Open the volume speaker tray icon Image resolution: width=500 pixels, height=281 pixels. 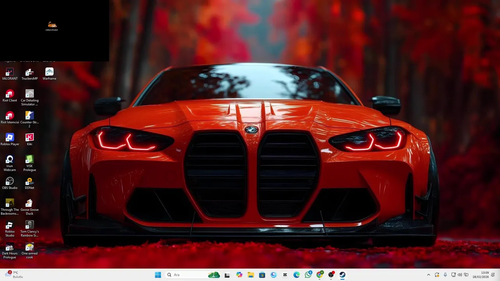460,275
